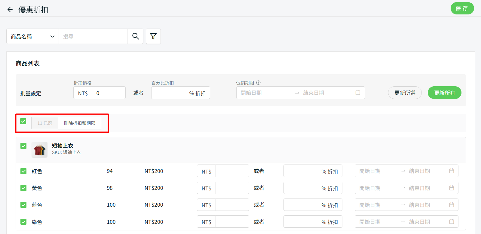481x234 pixels.
Task: Expand the 商品名稱 search type dropdown
Action: (32, 36)
